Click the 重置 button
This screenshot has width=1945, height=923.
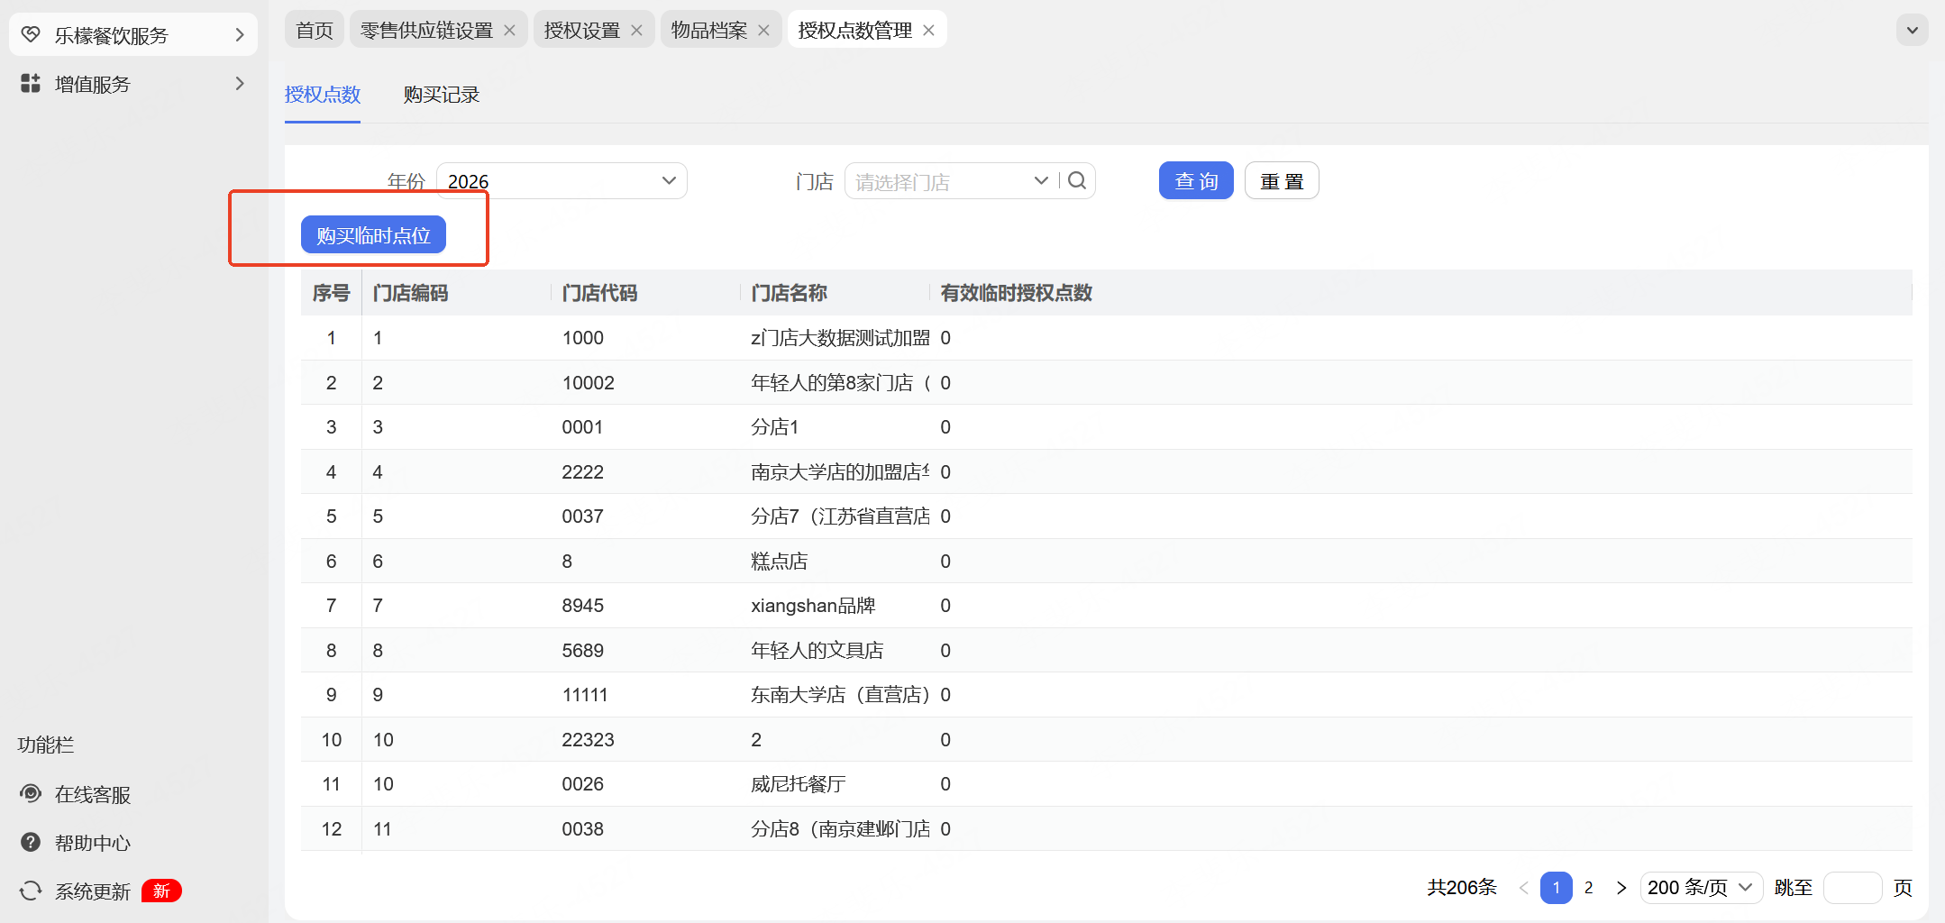(1282, 181)
